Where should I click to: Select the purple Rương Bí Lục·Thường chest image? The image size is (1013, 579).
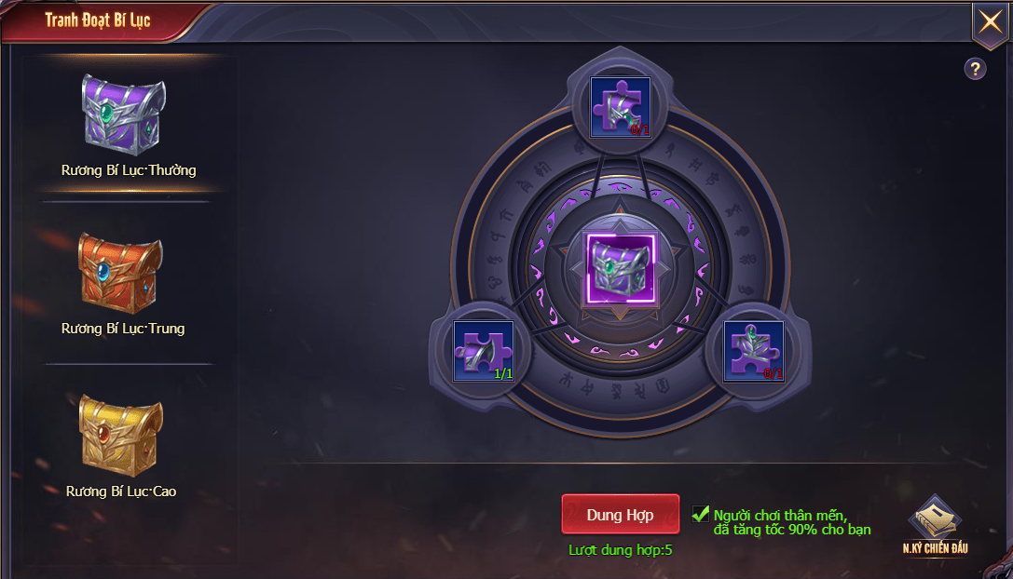pyautogui.click(x=123, y=114)
